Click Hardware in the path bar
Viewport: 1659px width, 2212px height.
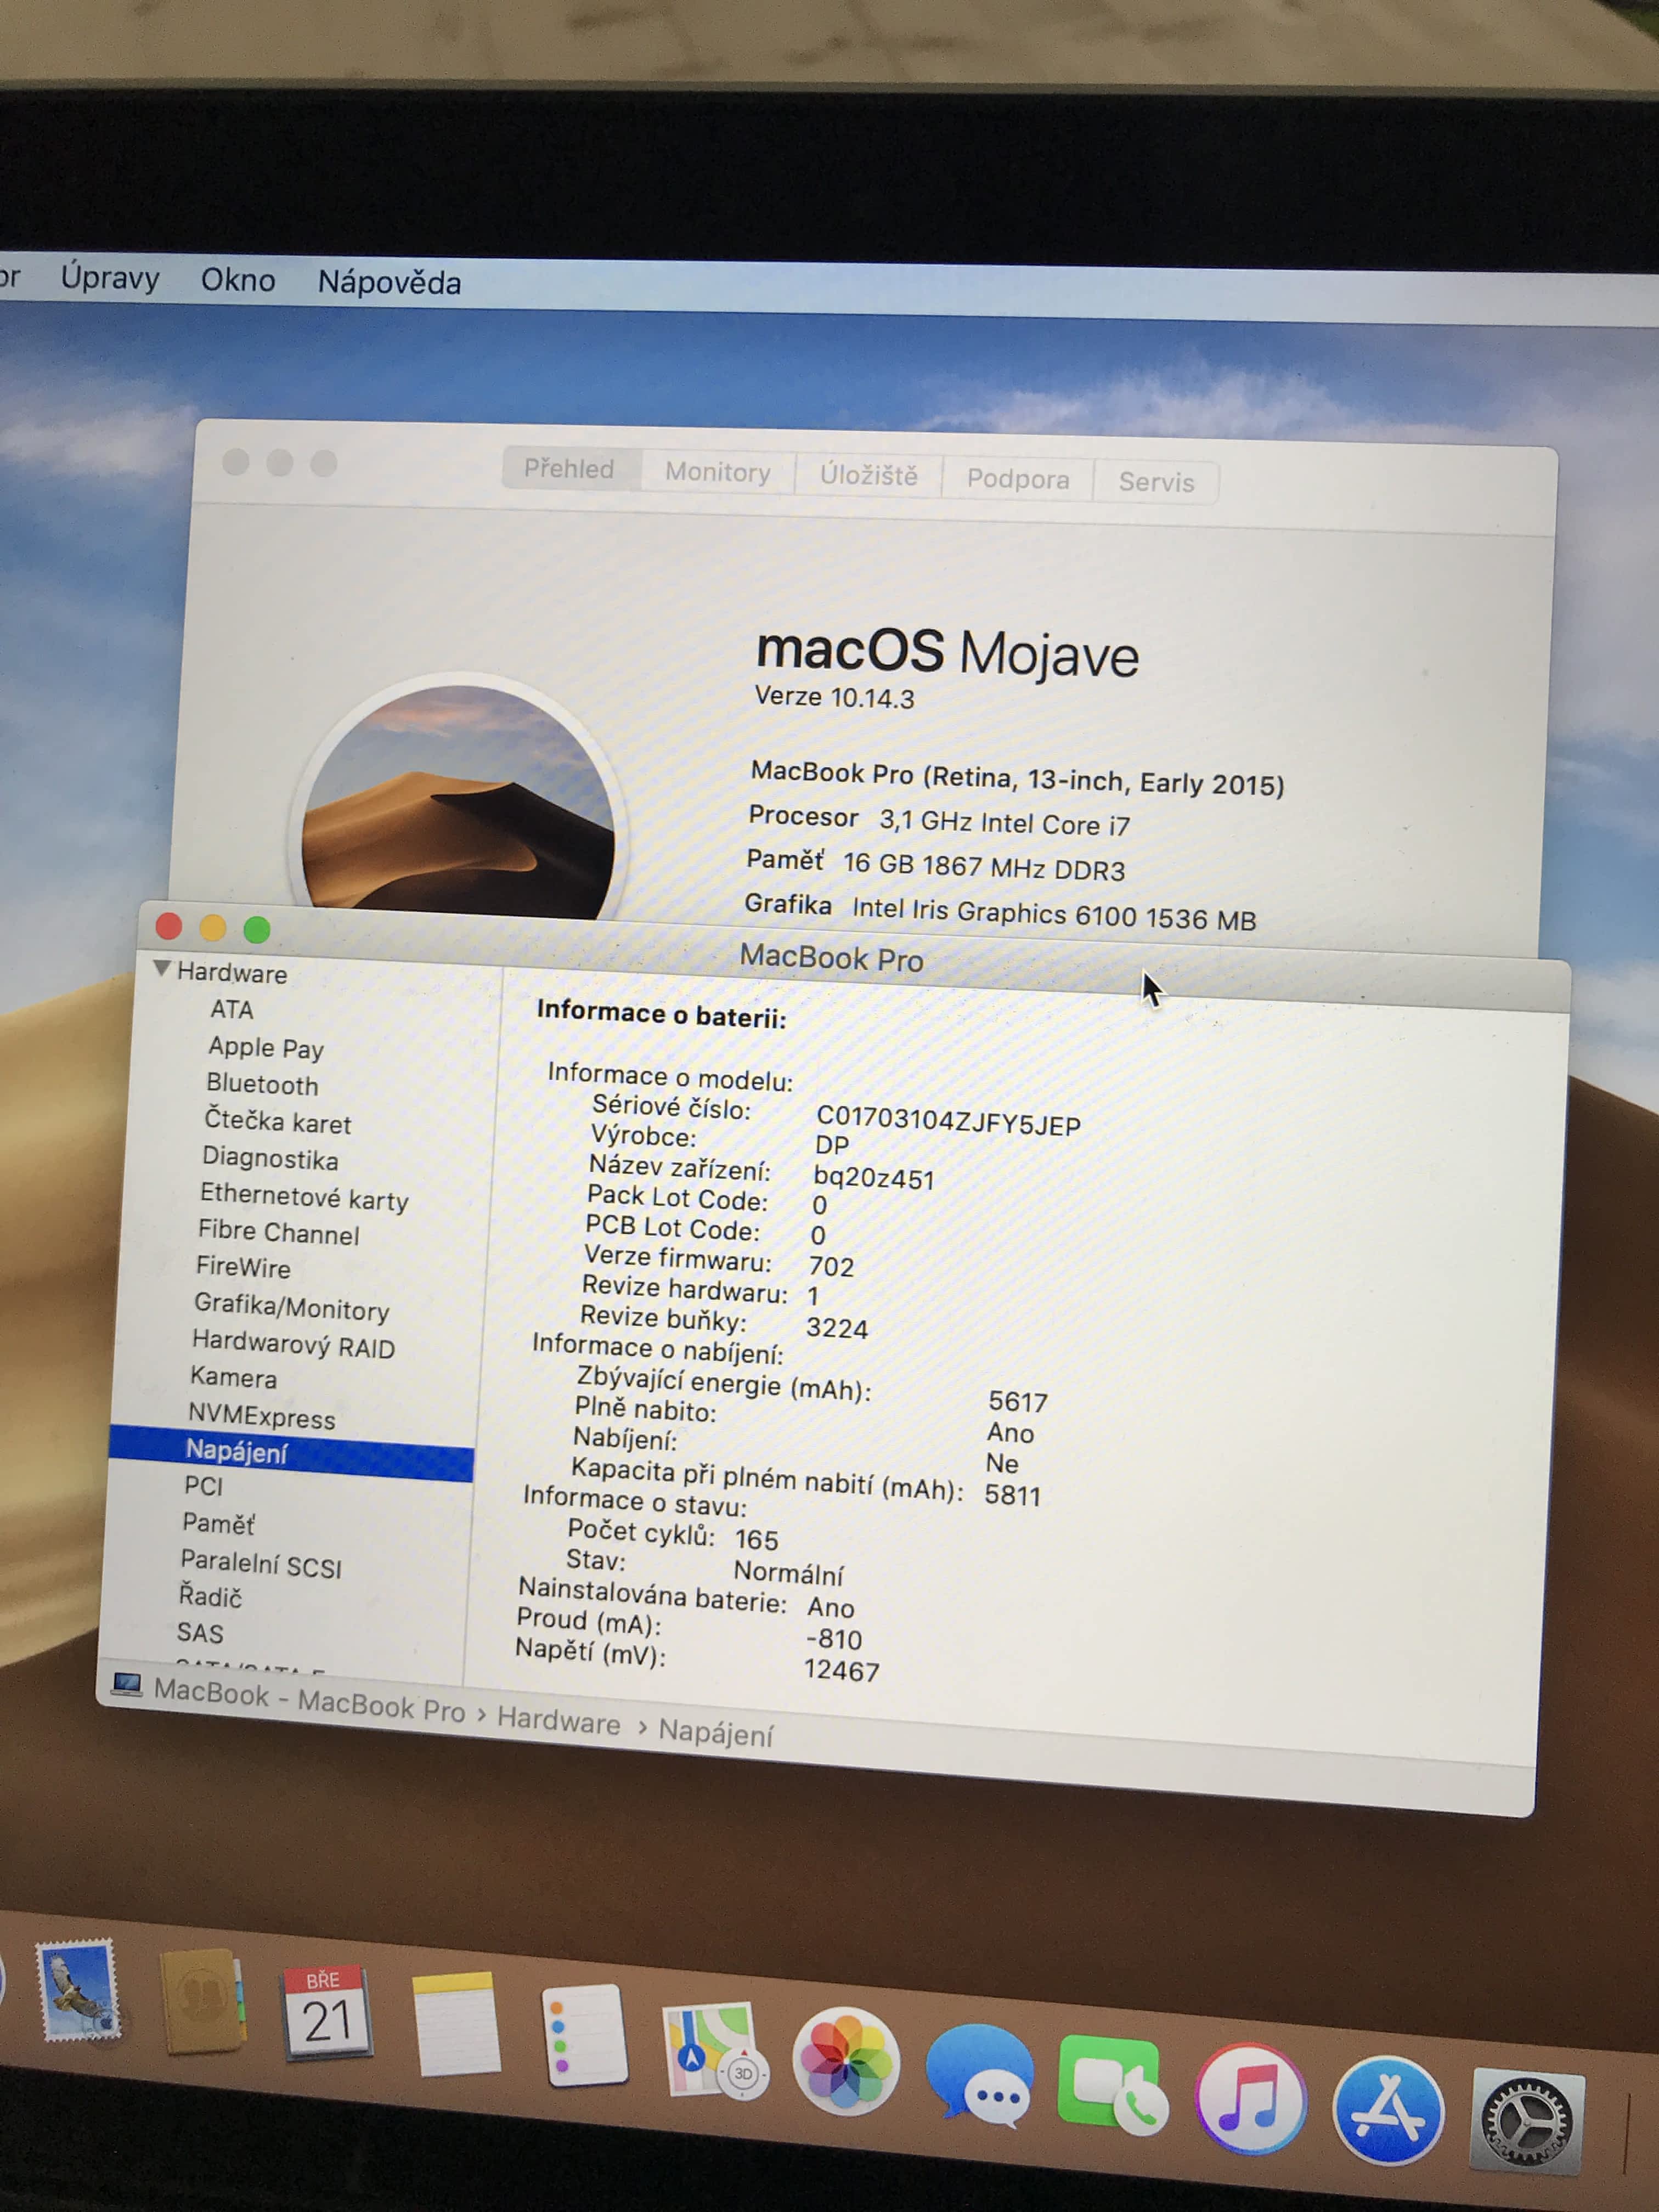558,1722
